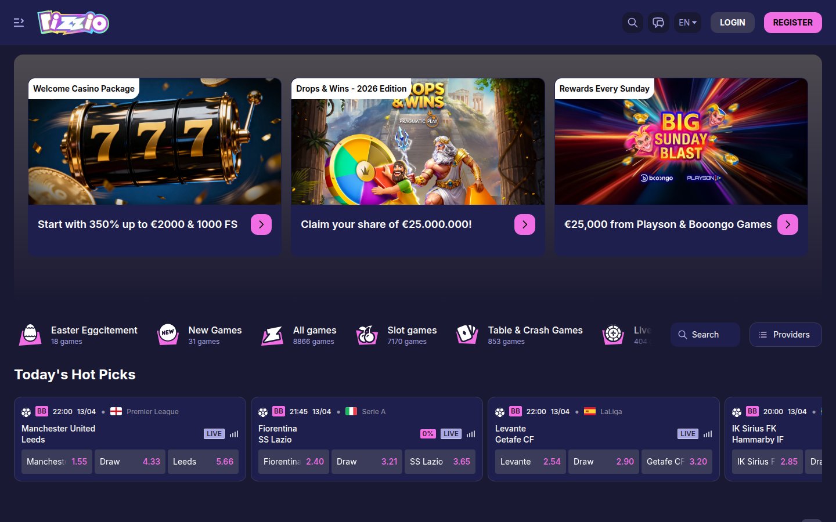Select the Table & Crash Games category

520,335
